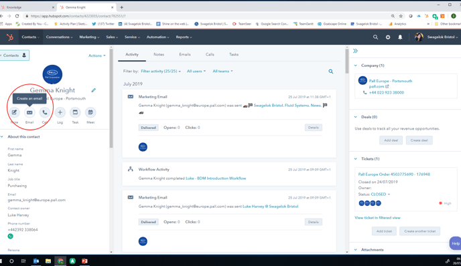Edit contact name with the pencil icon
Image resolution: width=461 pixels, height=266 pixels.
click(94, 90)
